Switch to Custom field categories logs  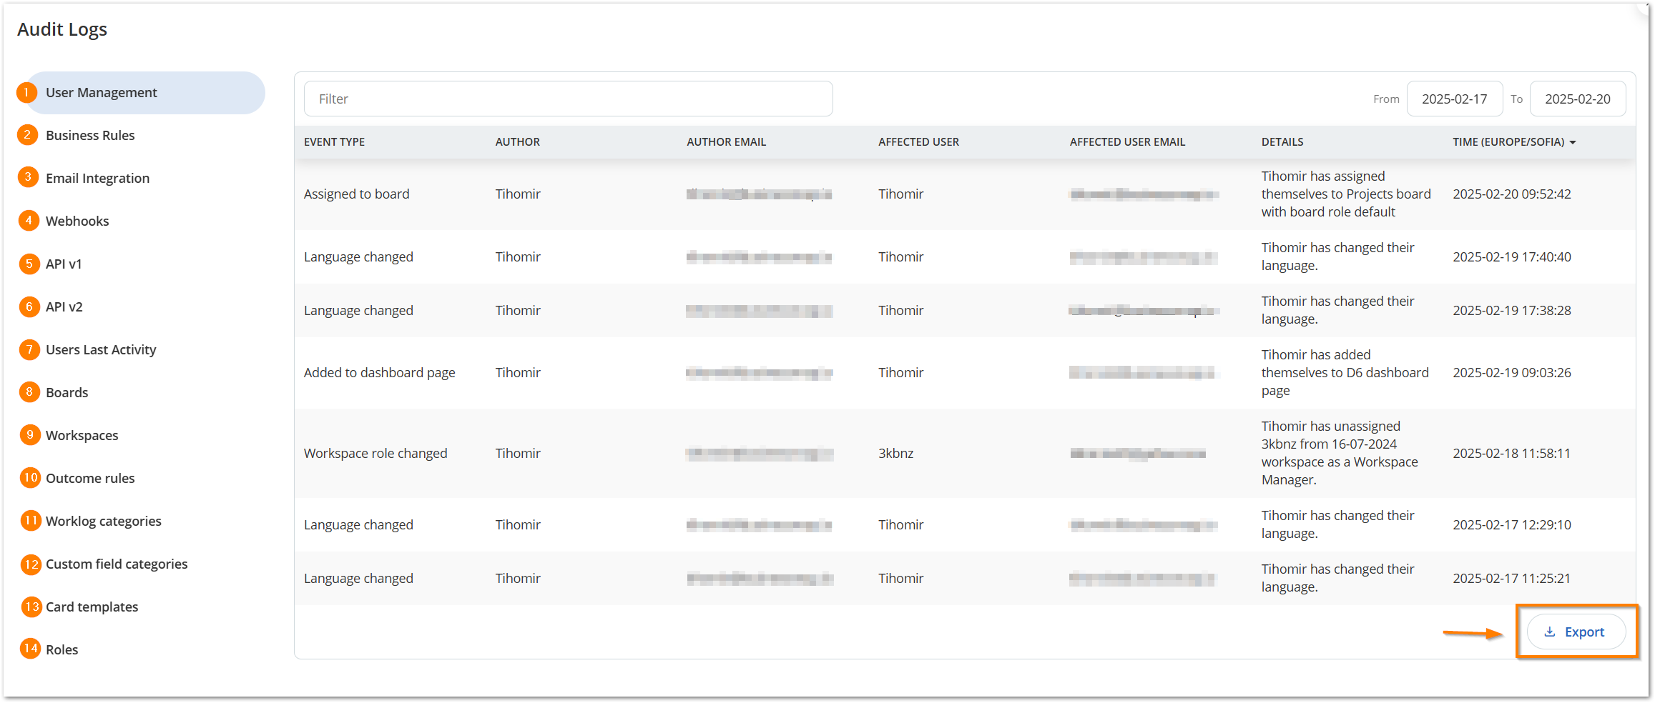[117, 564]
